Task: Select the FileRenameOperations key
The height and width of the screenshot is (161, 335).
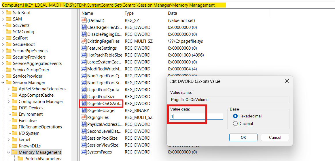Action: [40, 127]
